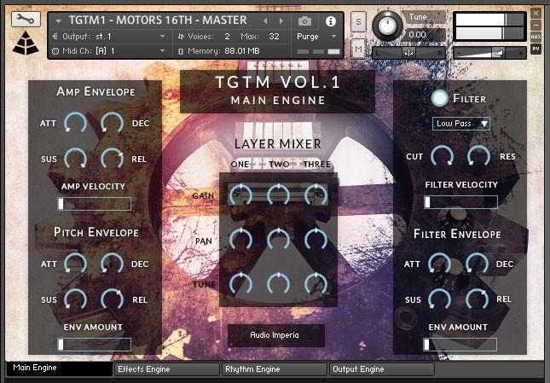550x383 pixels.
Task: Go to the next instrument preset arrow
Action: (x=281, y=20)
